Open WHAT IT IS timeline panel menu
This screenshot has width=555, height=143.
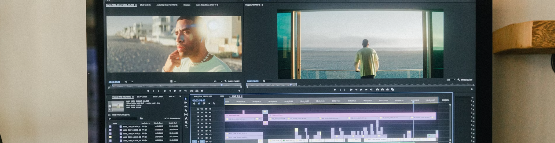[x=242, y=96]
